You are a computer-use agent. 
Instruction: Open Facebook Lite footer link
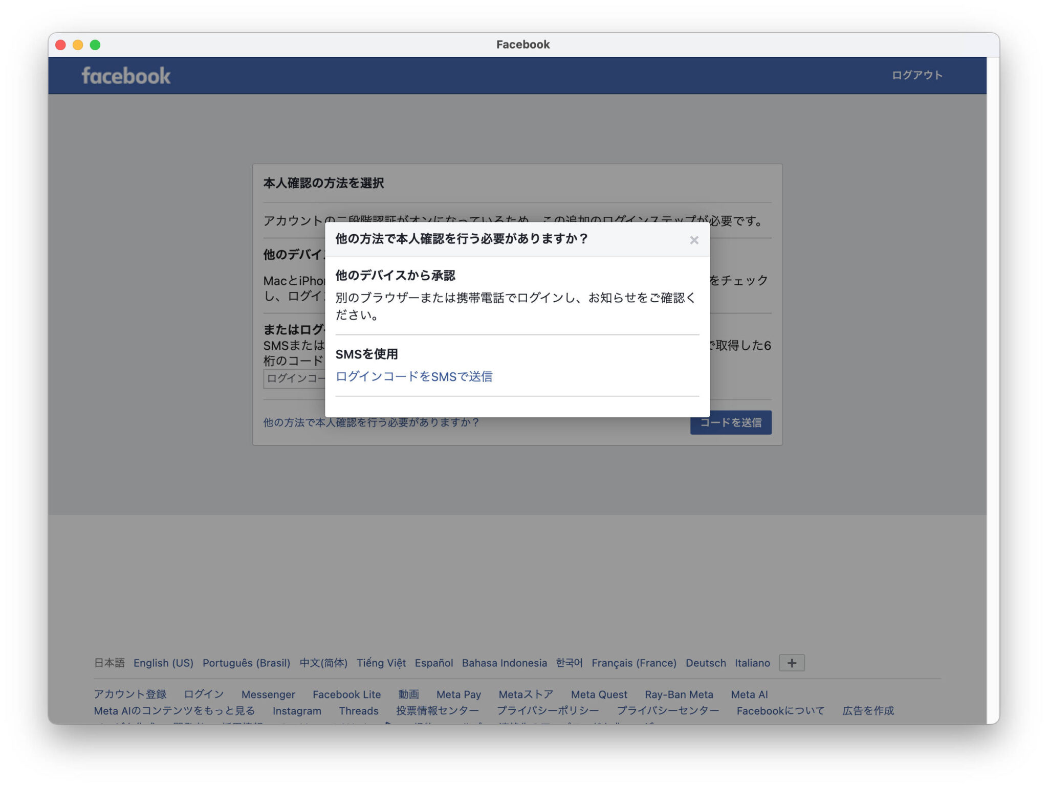coord(346,694)
